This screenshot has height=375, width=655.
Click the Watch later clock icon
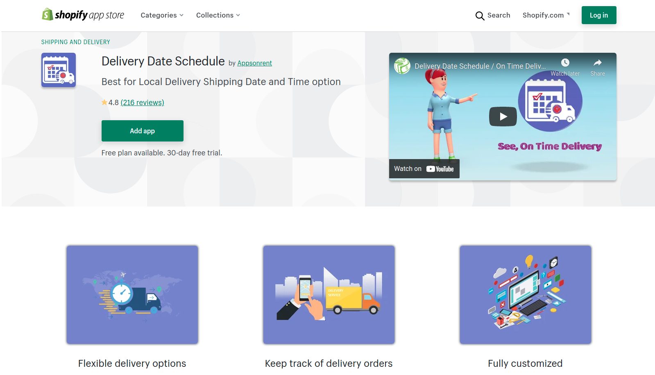click(565, 63)
